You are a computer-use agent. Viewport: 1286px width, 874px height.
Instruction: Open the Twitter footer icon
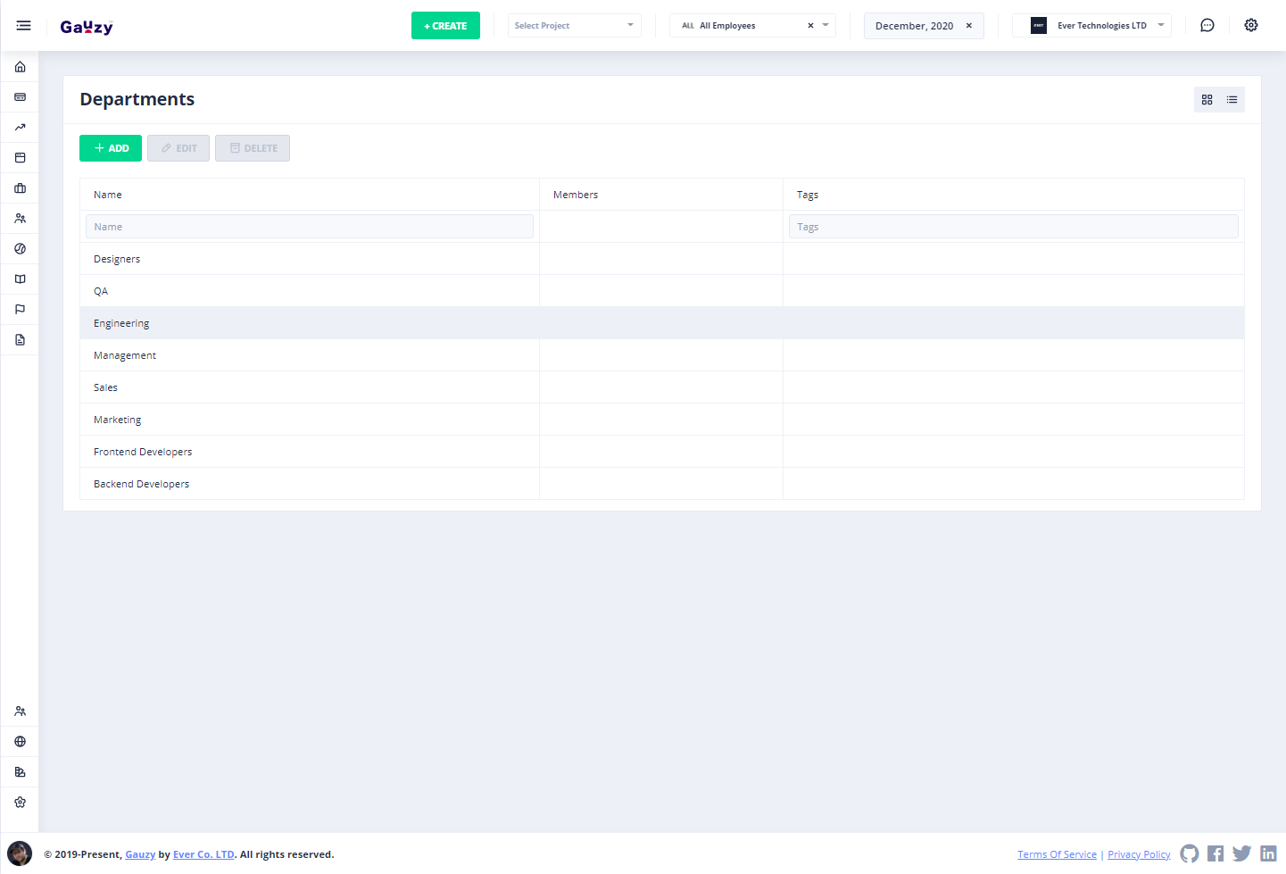pos(1241,853)
